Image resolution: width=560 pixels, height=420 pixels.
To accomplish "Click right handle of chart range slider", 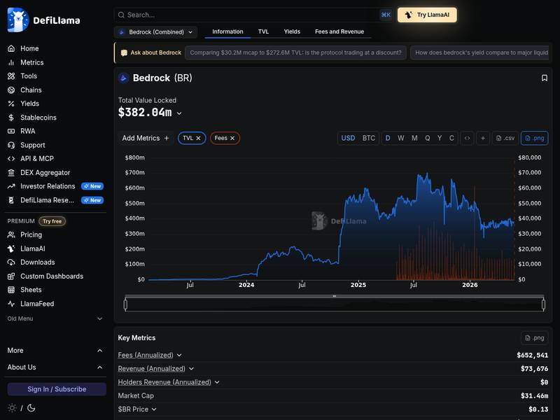I will pos(544,304).
